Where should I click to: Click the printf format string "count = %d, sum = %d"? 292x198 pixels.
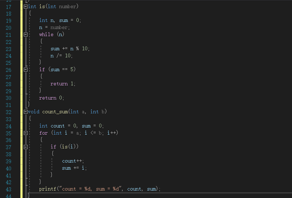click(91, 189)
